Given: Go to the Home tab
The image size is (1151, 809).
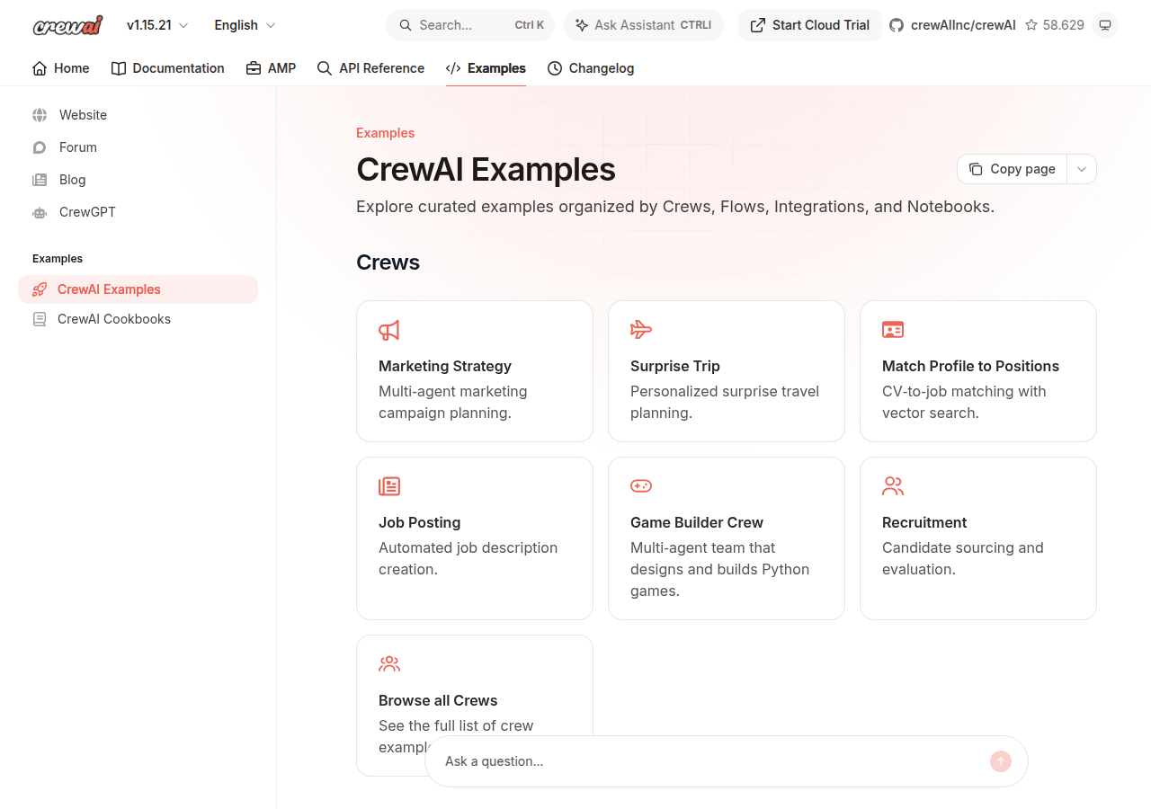Looking at the screenshot, I should click(61, 68).
